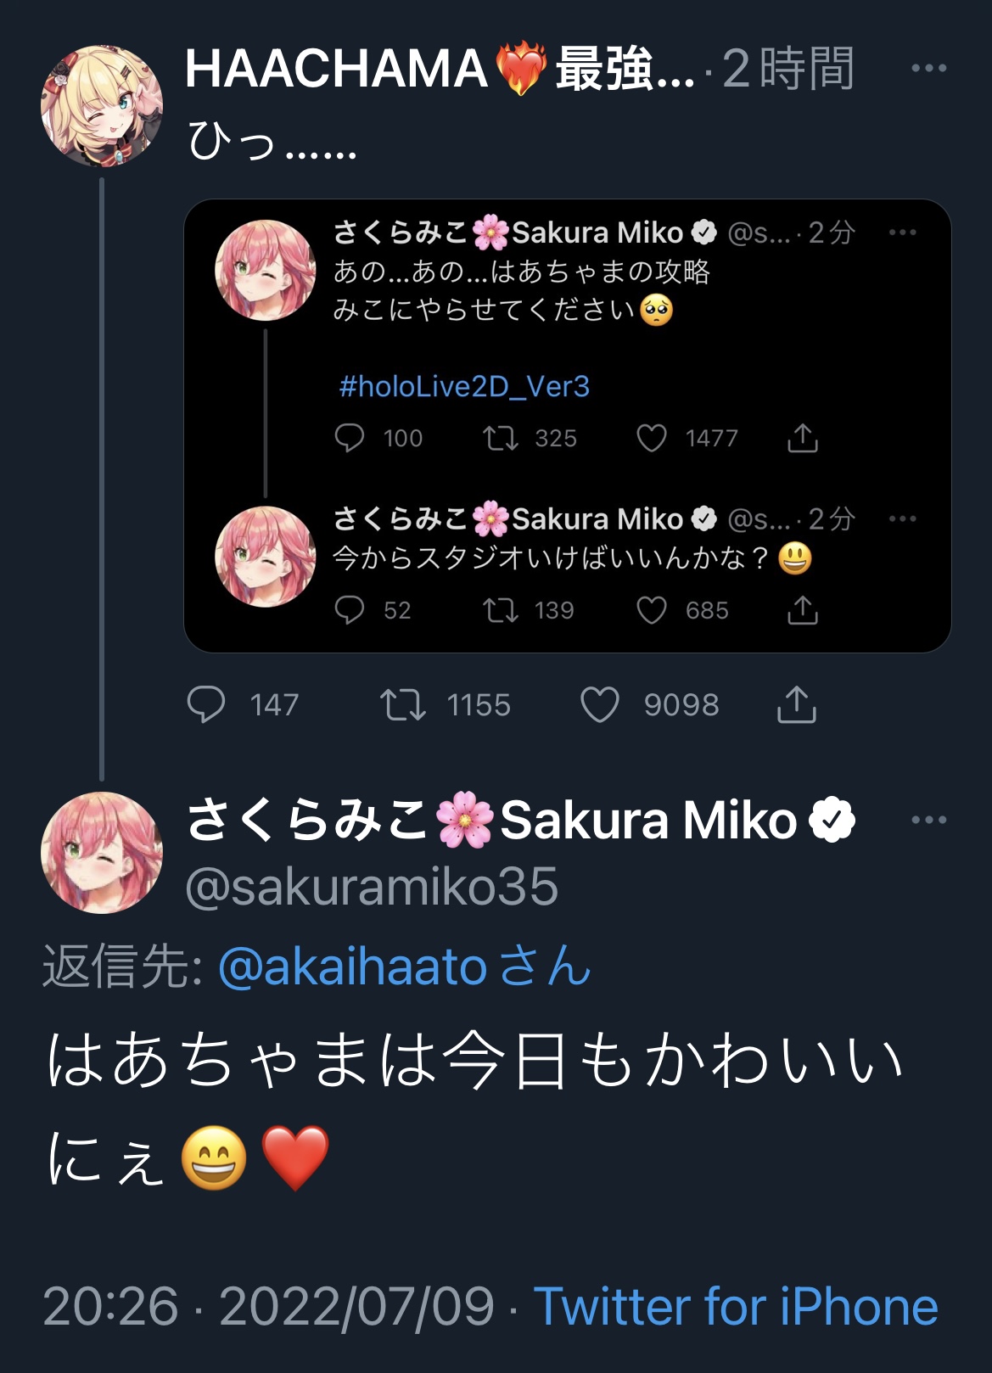Open more options on first quoted tweet
Screen dimensions: 992x1373
(x=902, y=233)
